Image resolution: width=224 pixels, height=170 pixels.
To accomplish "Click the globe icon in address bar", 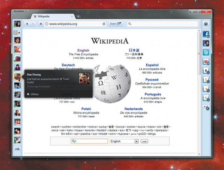I will click(x=47, y=24).
